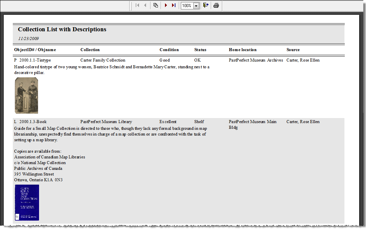Go to the first page of the report

tap(137, 5)
